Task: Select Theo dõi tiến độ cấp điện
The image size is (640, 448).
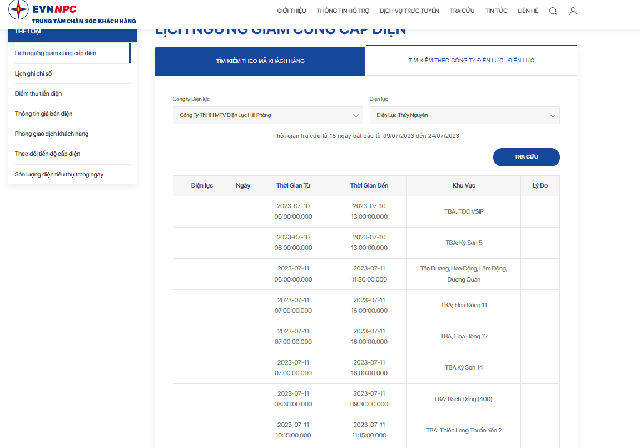Action: coord(47,154)
